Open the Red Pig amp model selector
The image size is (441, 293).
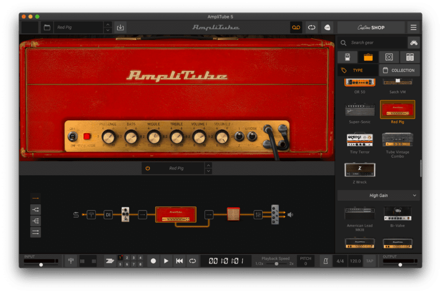176,168
